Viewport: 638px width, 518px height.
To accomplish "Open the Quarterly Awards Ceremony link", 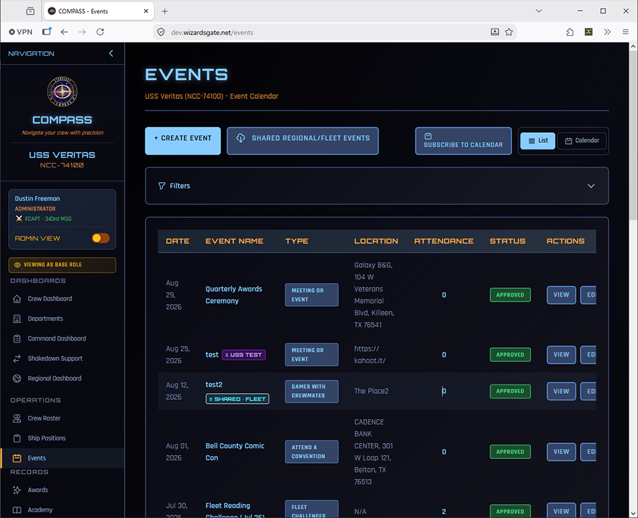I will (x=234, y=295).
